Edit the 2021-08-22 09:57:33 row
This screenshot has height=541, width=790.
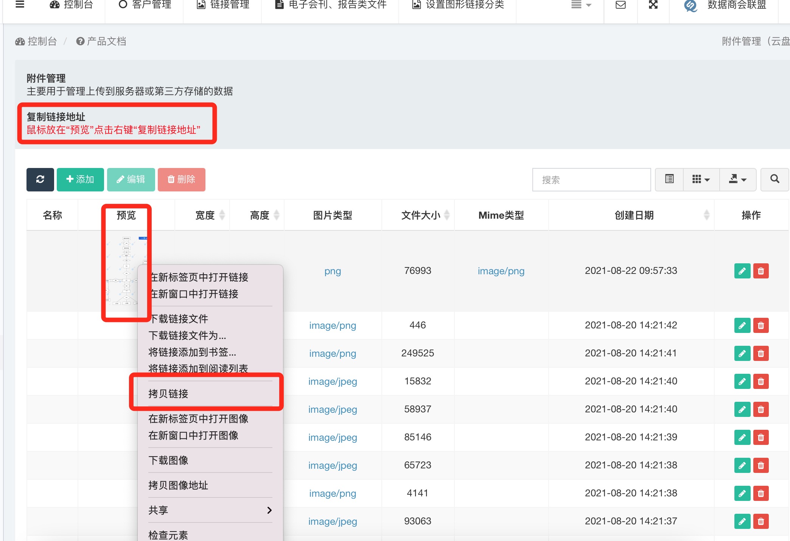[742, 271]
